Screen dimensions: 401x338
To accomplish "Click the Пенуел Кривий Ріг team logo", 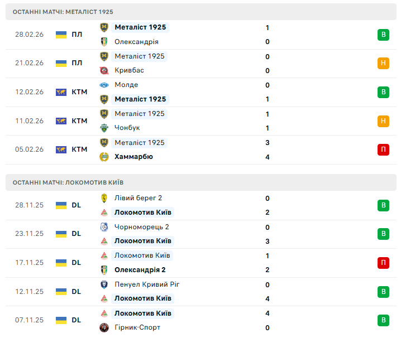I will tap(104, 284).
